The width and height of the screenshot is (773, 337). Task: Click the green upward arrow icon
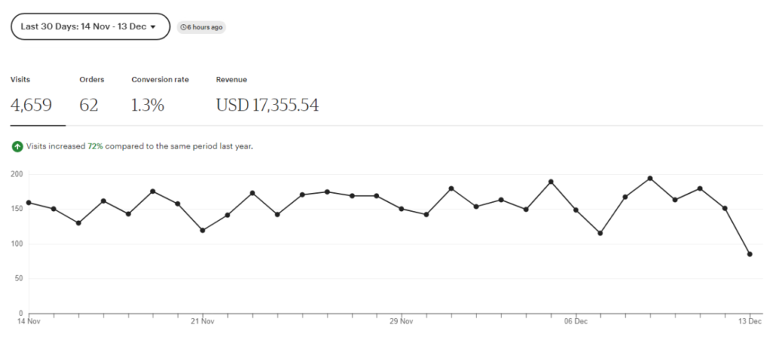[x=17, y=146]
